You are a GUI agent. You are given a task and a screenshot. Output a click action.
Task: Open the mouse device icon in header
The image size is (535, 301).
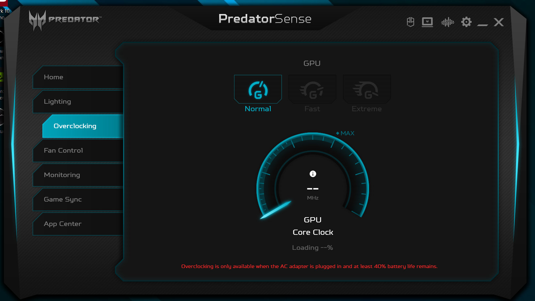point(411,22)
